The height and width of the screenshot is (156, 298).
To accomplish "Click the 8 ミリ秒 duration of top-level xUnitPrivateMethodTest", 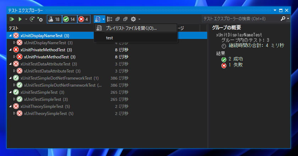I will 122,50.
